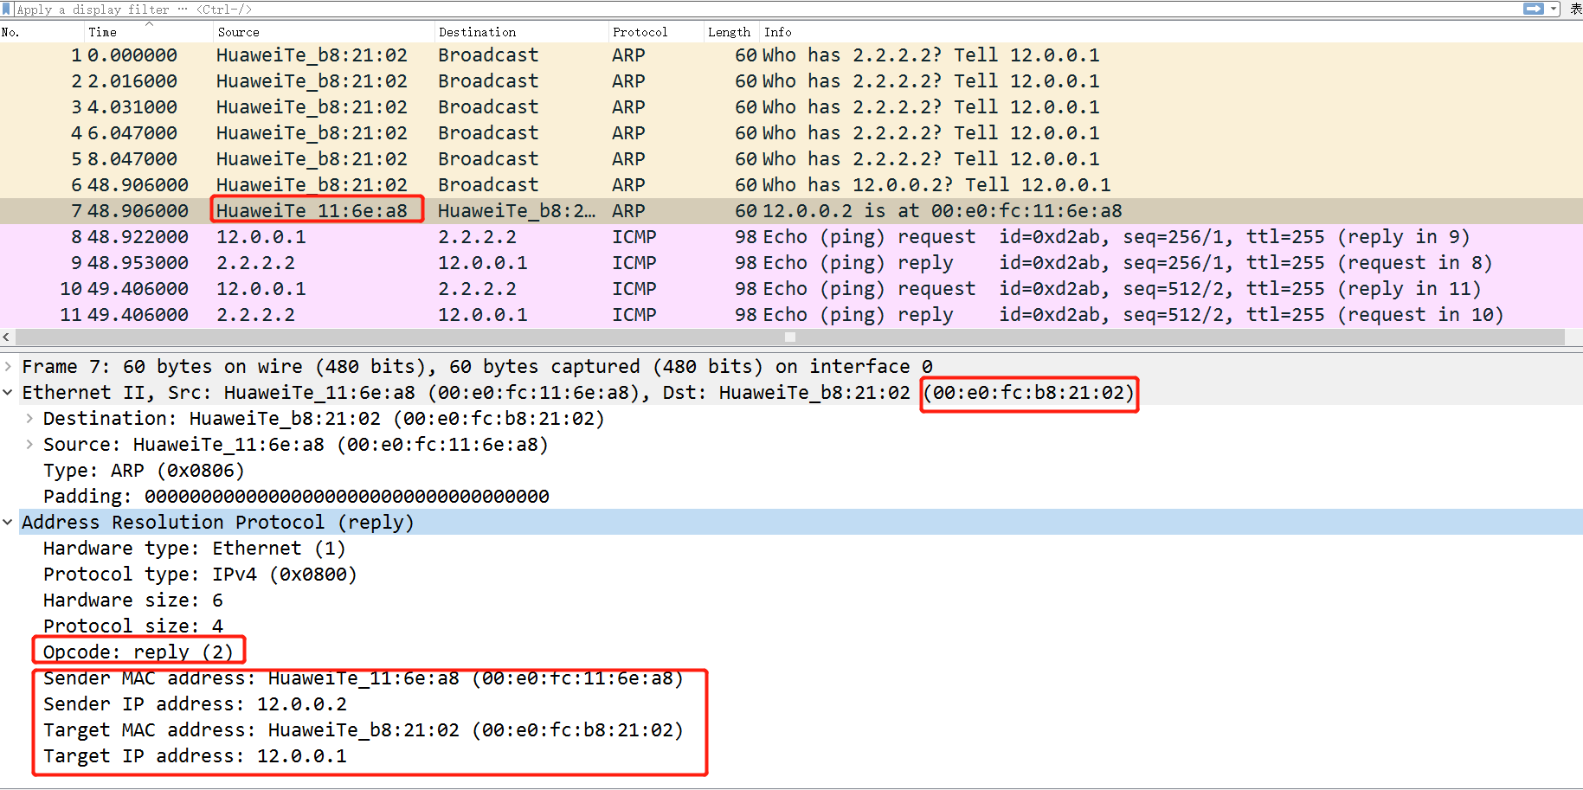Select the Protocol size: 4 field

(133, 626)
